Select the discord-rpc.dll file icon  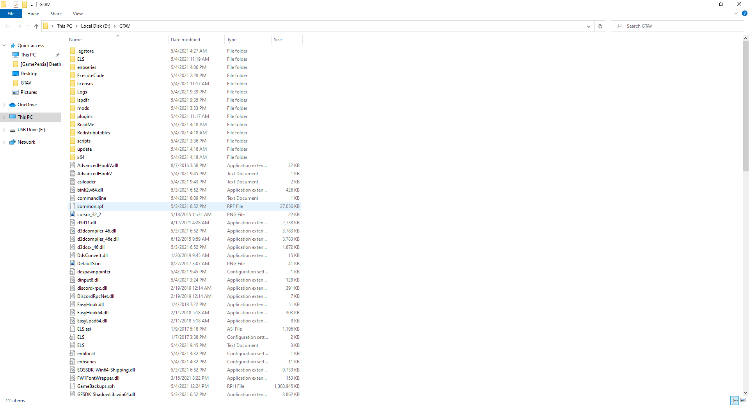(x=73, y=288)
